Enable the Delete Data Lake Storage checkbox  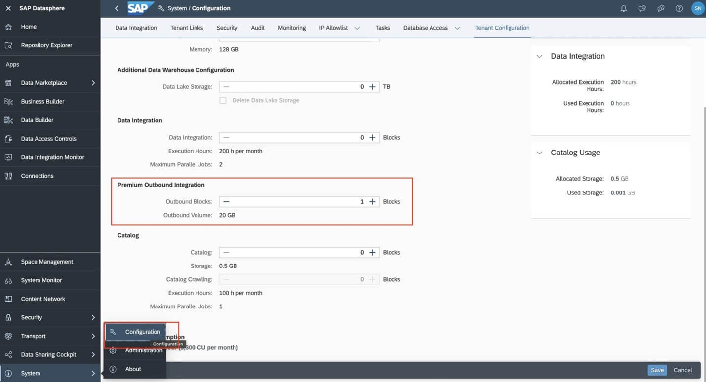(223, 100)
